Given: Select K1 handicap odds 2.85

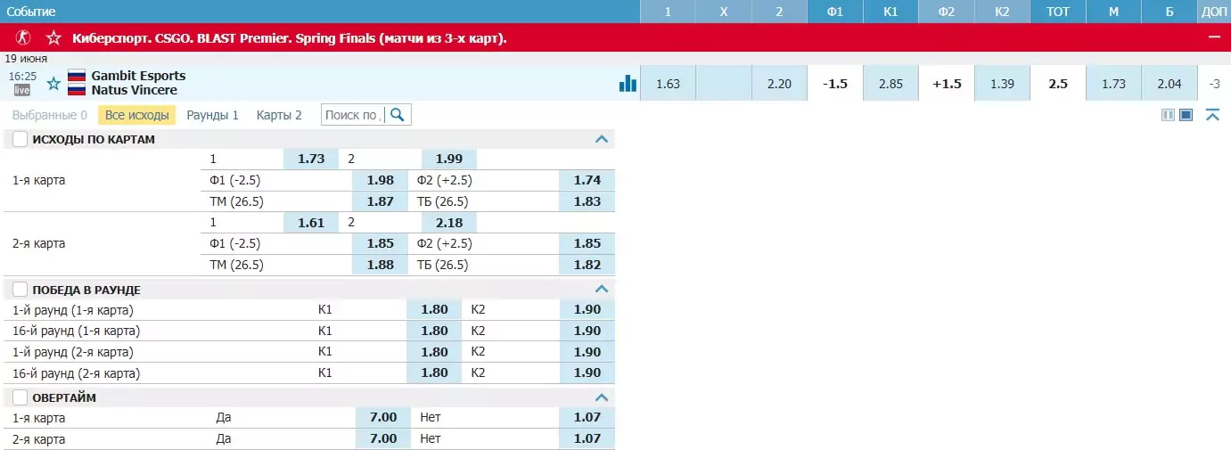Looking at the screenshot, I should click(x=890, y=84).
